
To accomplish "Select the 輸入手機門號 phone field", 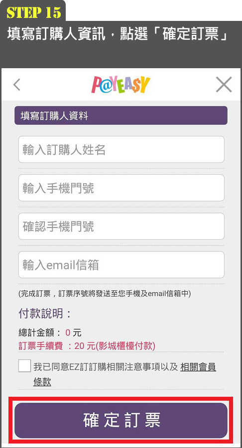I will (x=121, y=188).
